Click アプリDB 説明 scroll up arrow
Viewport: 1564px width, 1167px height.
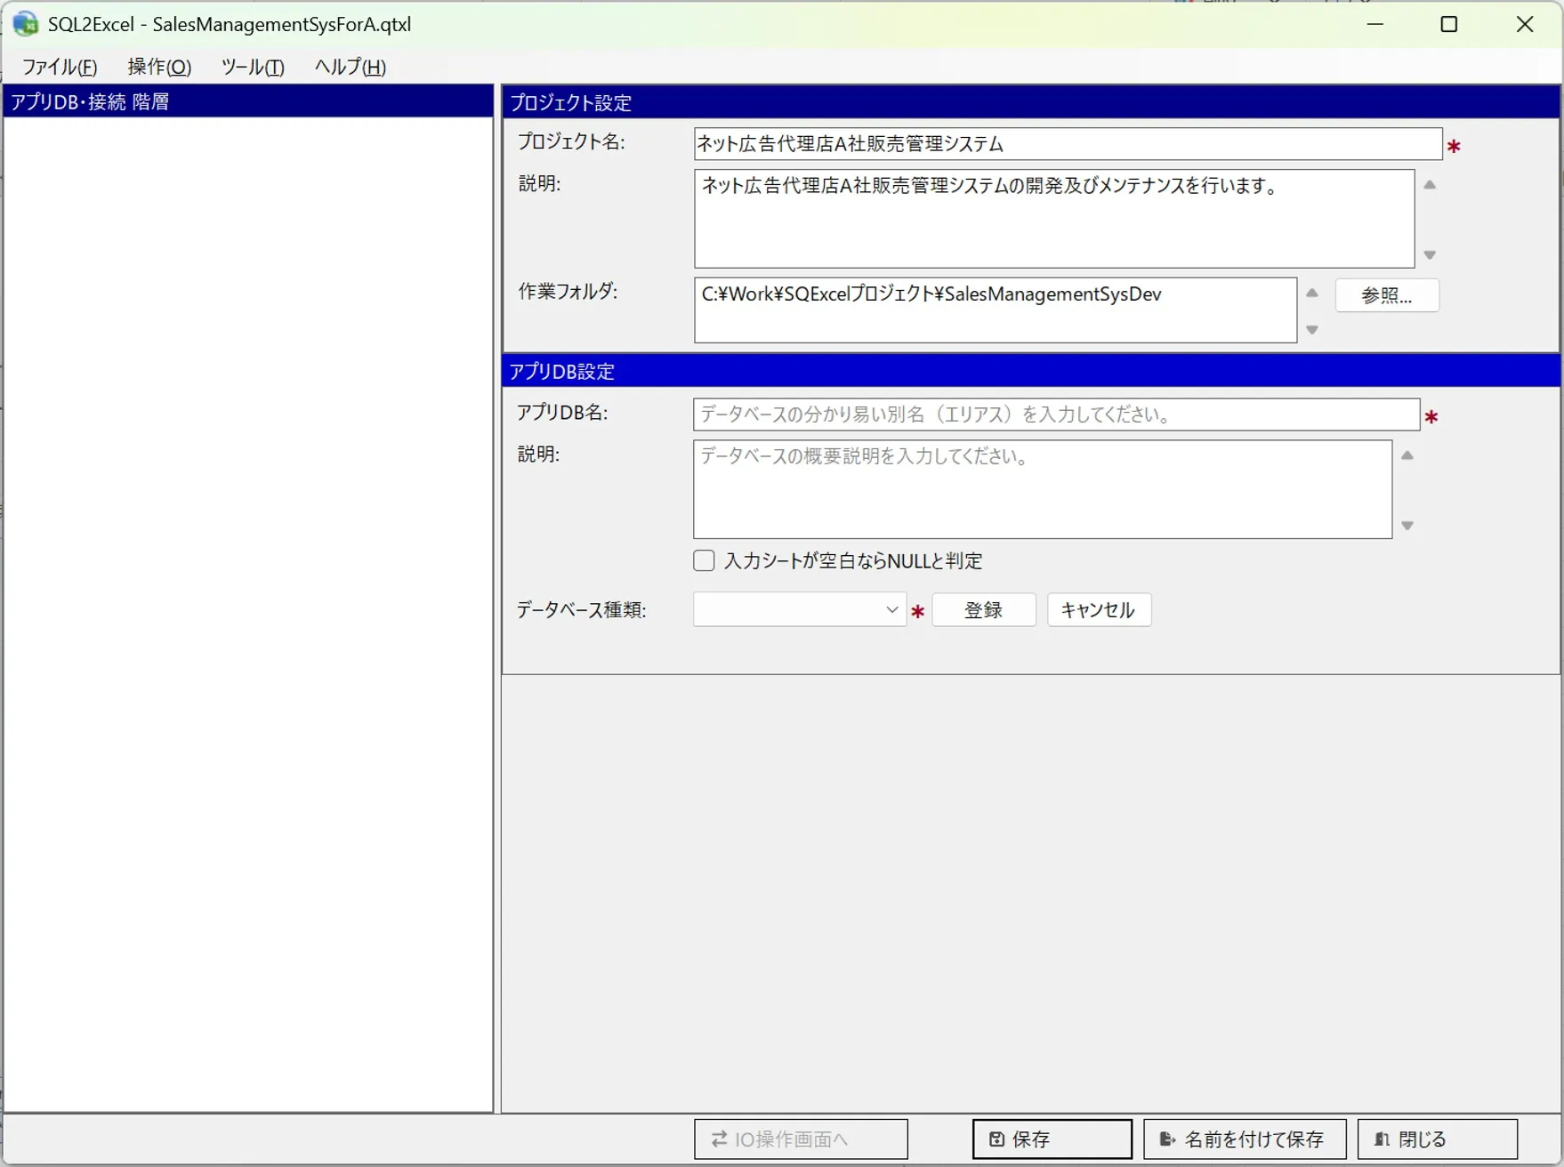[x=1407, y=455]
